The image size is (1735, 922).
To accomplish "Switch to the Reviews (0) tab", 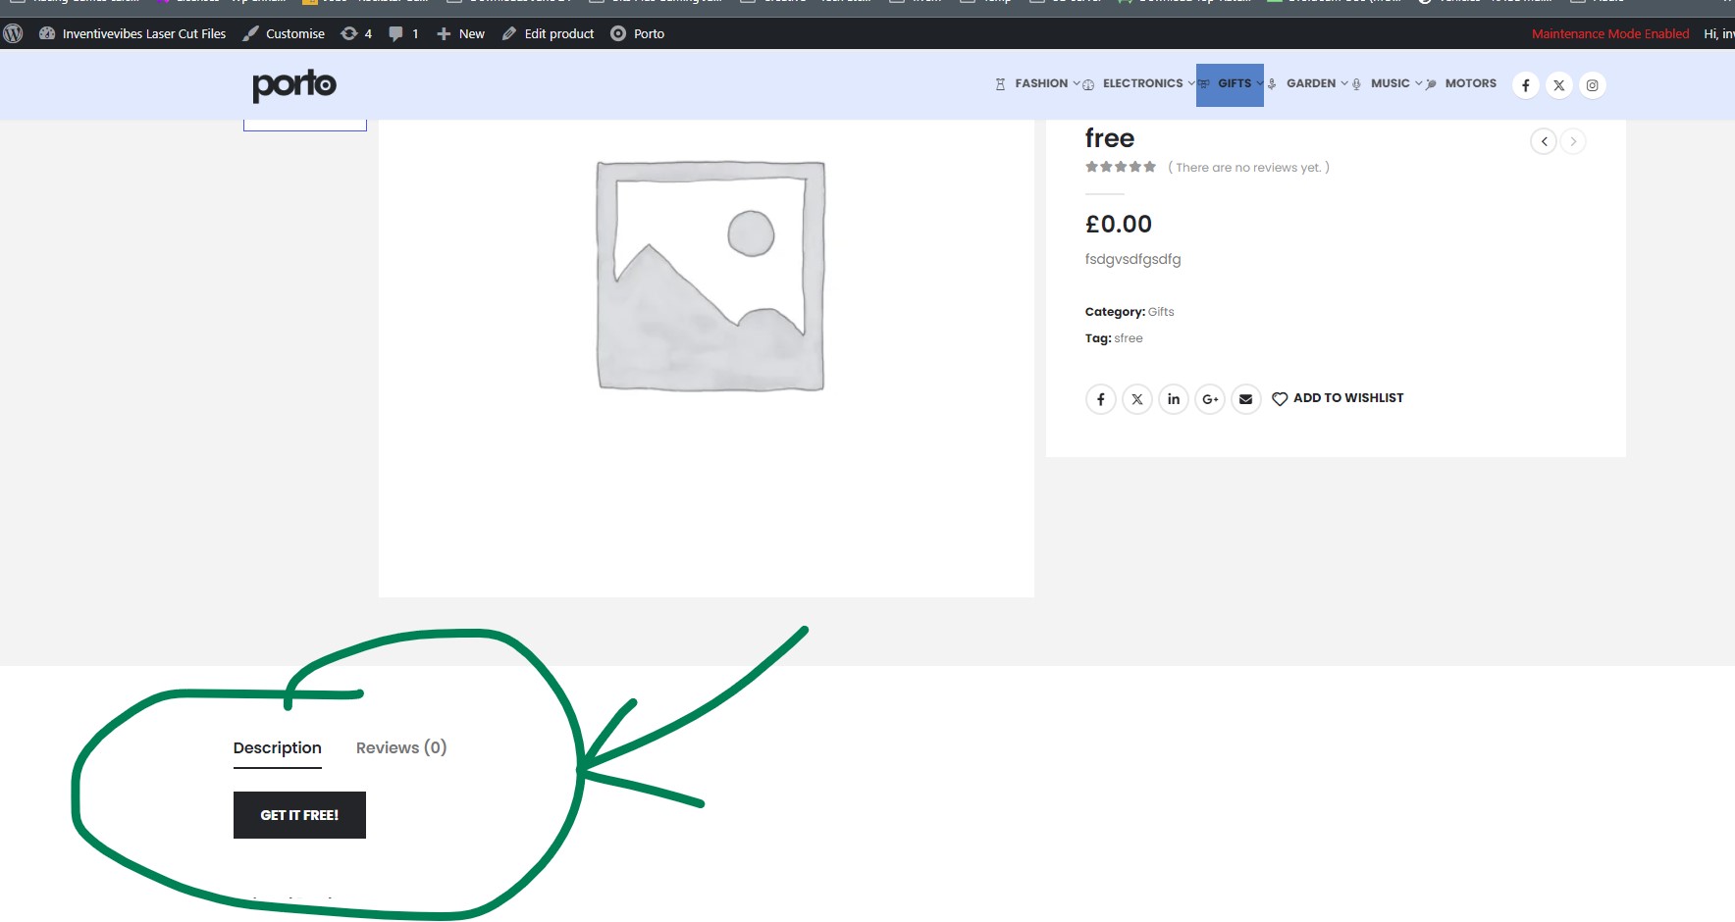I will [401, 747].
